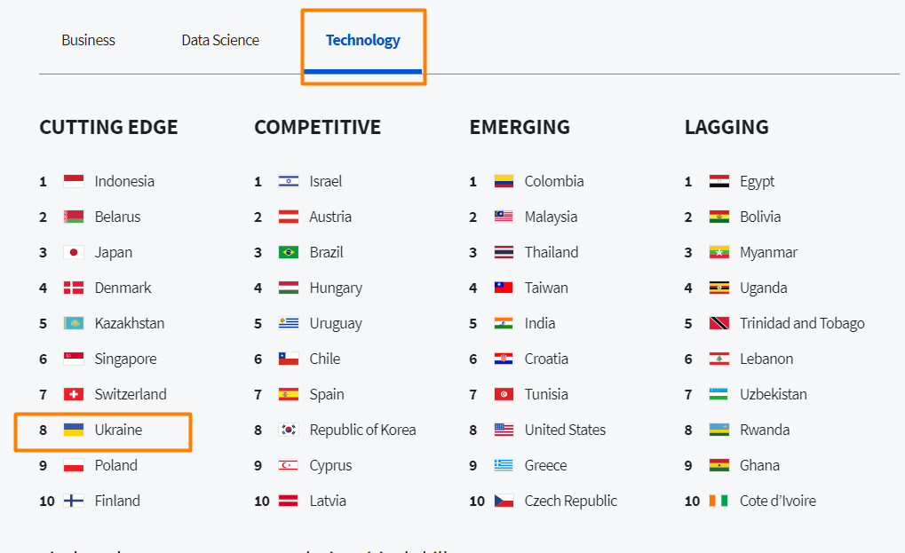This screenshot has width=905, height=553.
Task: Click the Japan flag icon
Action: [74, 253]
